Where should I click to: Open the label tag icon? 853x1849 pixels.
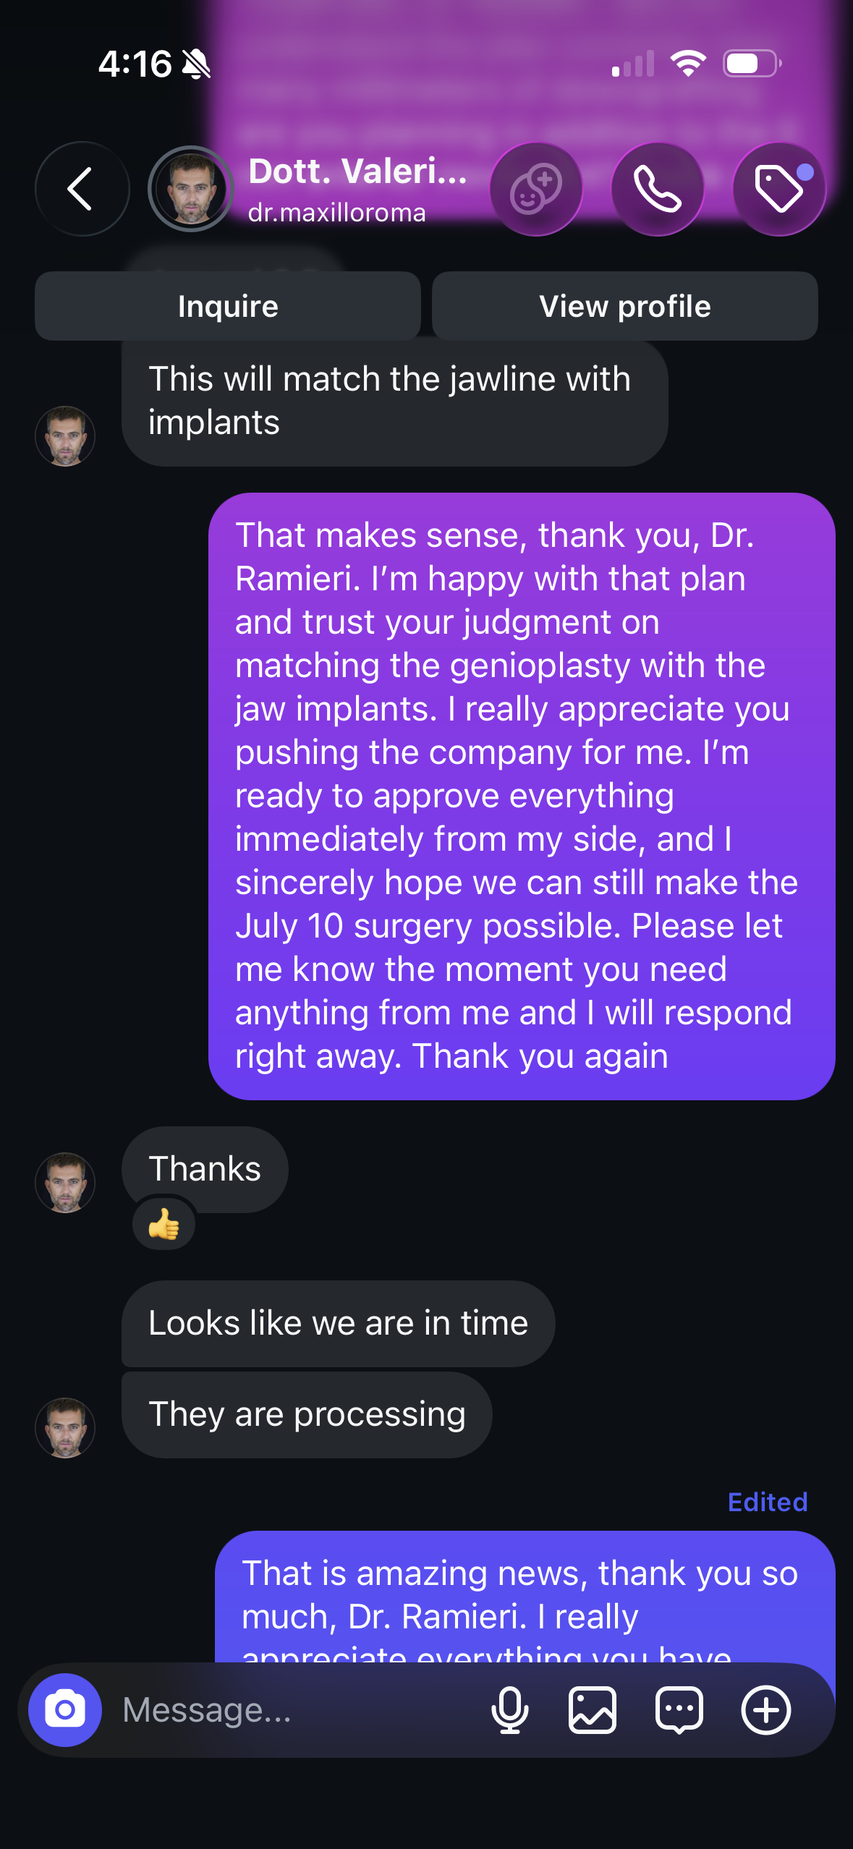click(779, 189)
